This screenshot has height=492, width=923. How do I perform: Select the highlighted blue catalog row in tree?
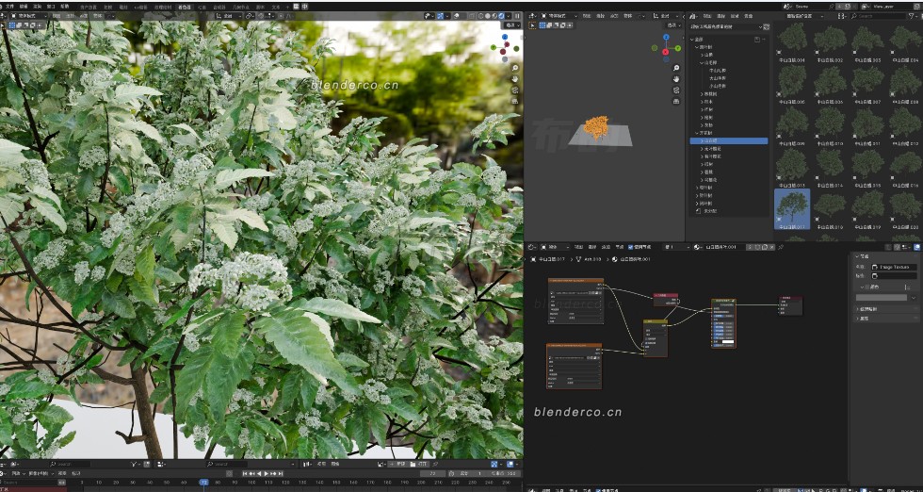729,140
